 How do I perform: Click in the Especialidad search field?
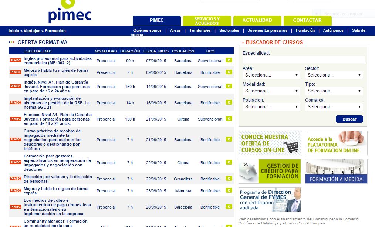tap(304, 59)
